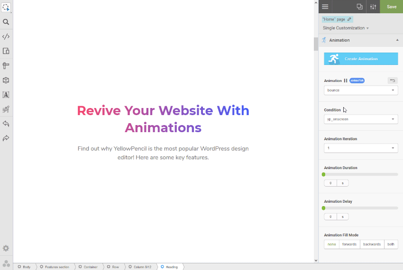Change the Animation Delay unit
Viewport: 403px width, 270px height.
pyautogui.click(x=343, y=217)
